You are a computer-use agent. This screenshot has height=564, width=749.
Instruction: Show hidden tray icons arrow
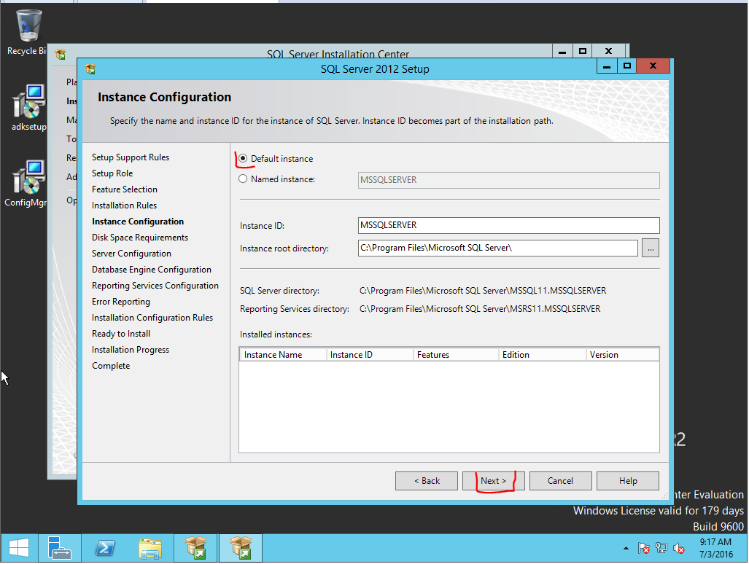coord(626,548)
